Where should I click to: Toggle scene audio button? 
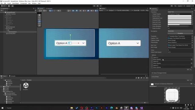80,11
